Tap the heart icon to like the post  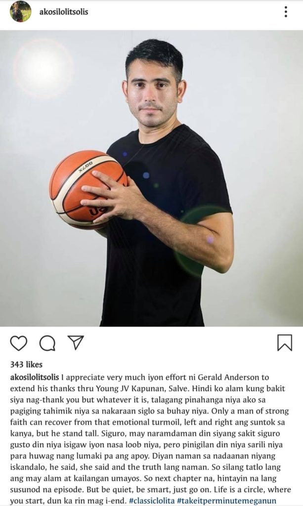coord(19,343)
